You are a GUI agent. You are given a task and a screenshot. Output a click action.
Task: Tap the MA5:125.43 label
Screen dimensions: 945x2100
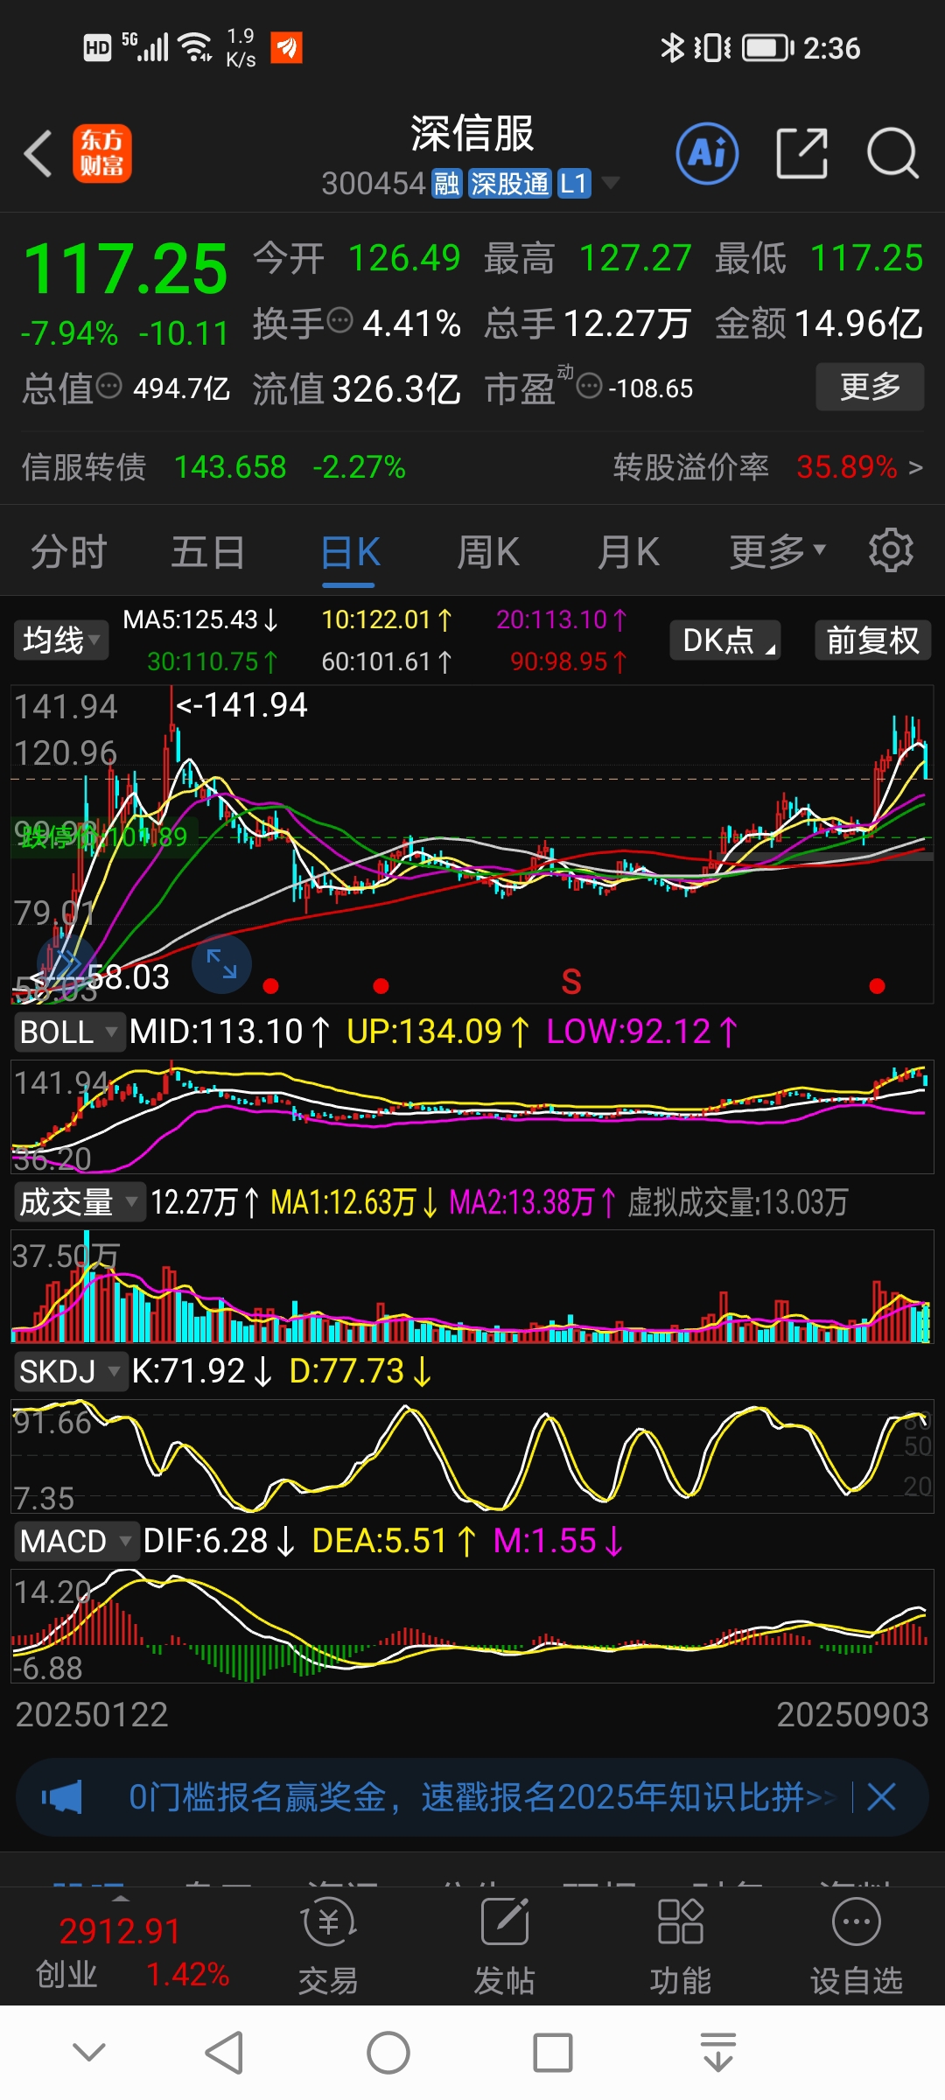click(x=200, y=619)
